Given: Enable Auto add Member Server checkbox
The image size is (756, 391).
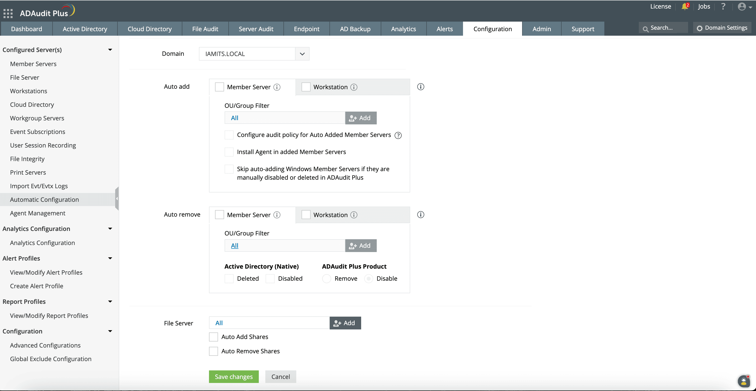Looking at the screenshot, I should click(220, 87).
